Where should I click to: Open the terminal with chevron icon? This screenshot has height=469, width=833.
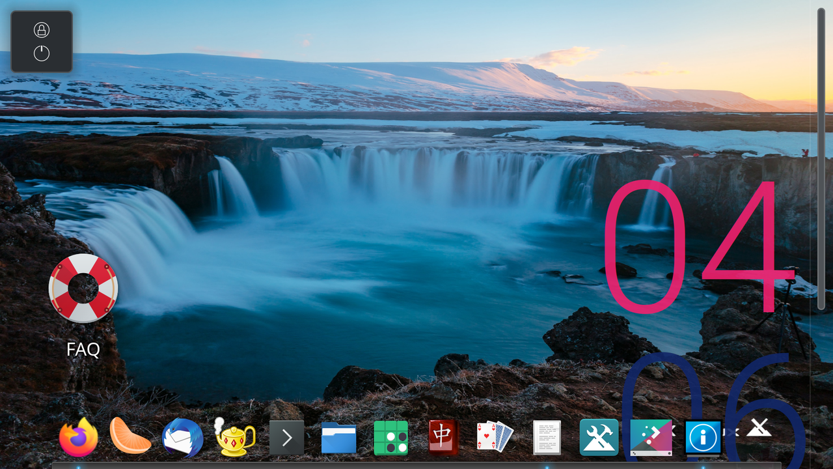click(x=287, y=438)
